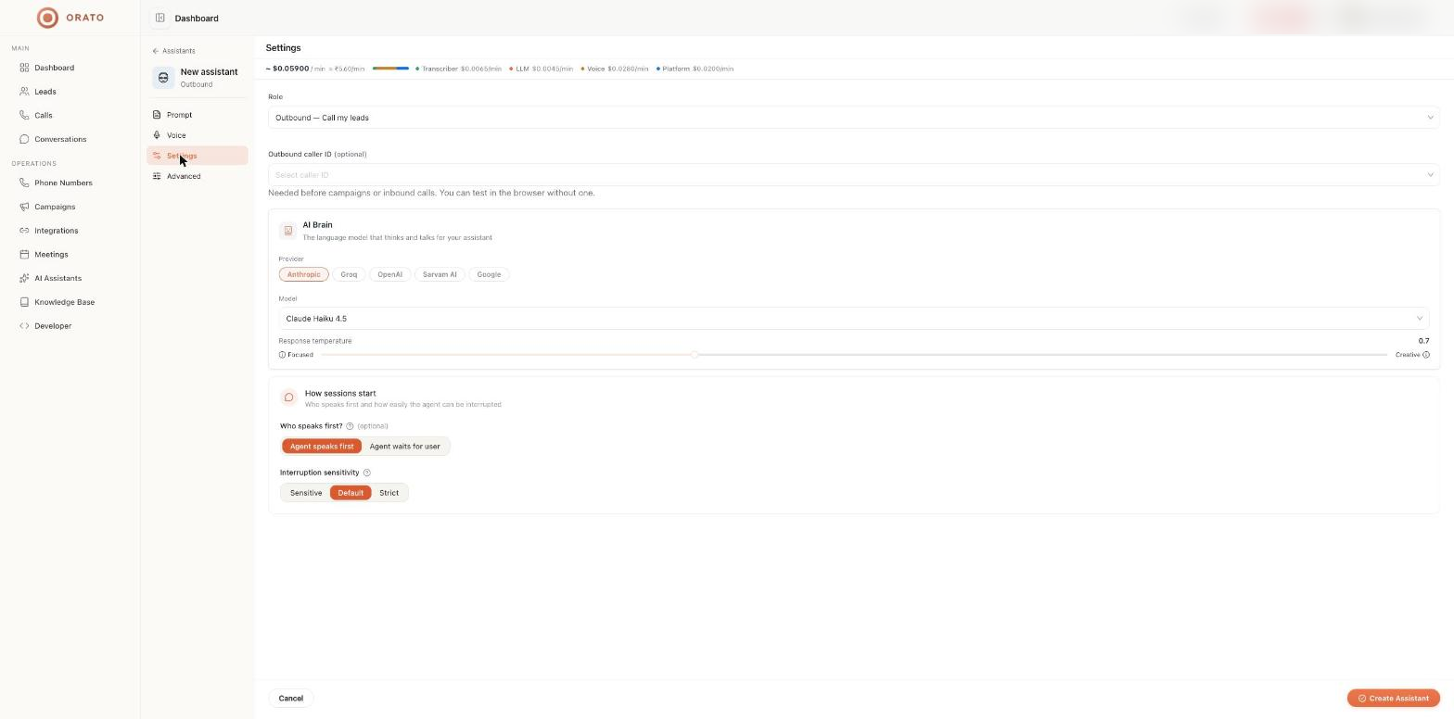1454x719 pixels.
Task: Click the Calls phone icon
Action: click(x=24, y=115)
